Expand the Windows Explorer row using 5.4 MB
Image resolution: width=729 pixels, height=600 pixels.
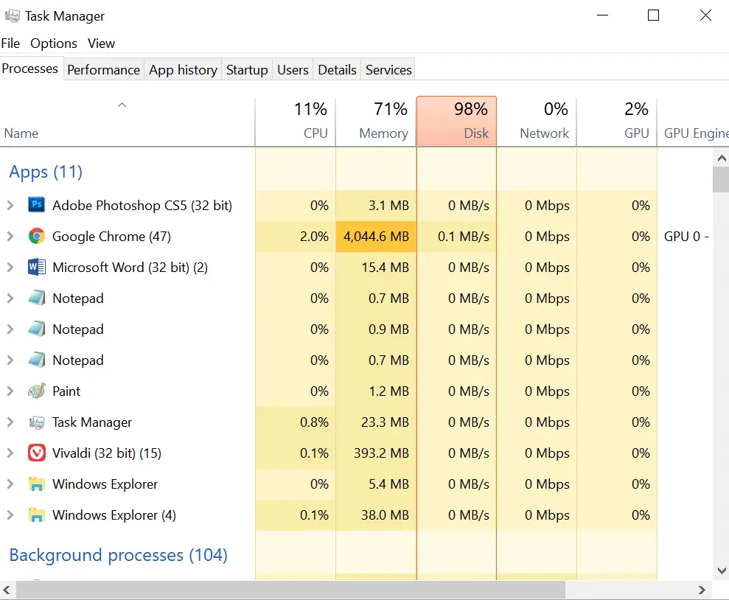point(10,484)
